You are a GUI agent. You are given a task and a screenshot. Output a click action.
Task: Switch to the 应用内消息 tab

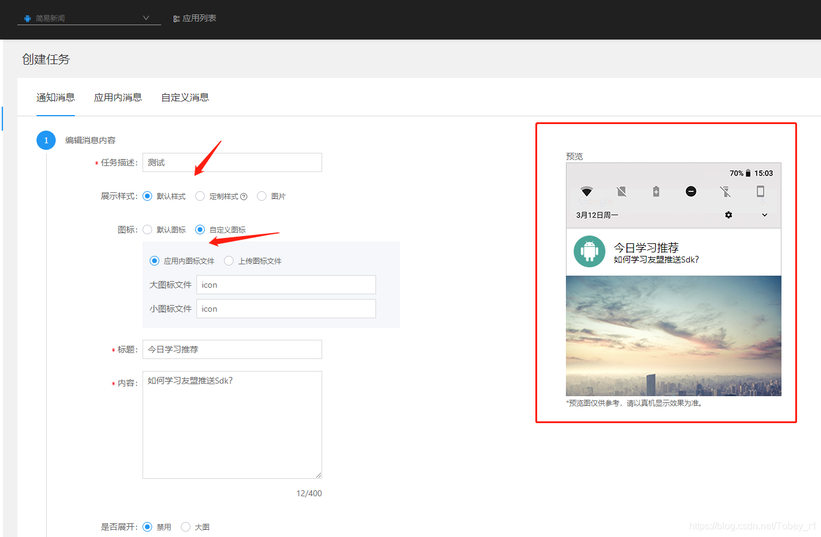(x=118, y=97)
